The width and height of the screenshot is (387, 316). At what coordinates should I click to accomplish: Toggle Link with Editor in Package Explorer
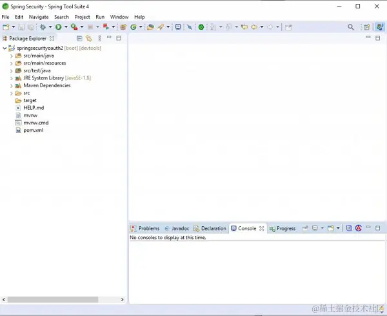click(x=88, y=38)
